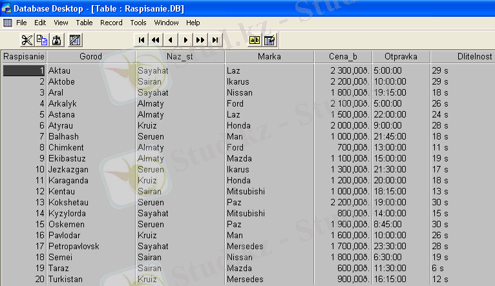Viewport: 495px width, 286px height.
Task: Select the Petropavlovsk city cell
Action: [x=91, y=246]
